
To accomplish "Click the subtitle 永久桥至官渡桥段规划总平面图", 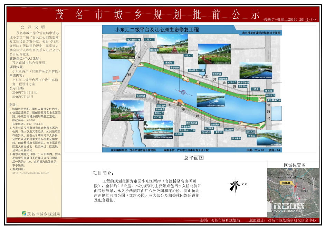I will tap(261, 33).
